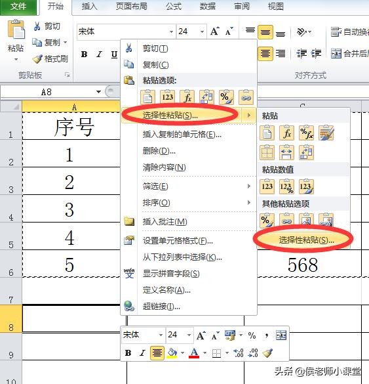Open the Paste button dropdown arrow
Screen dimensions: 369x384
(16, 59)
